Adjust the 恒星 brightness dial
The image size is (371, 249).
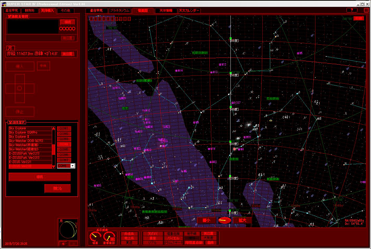point(95,236)
